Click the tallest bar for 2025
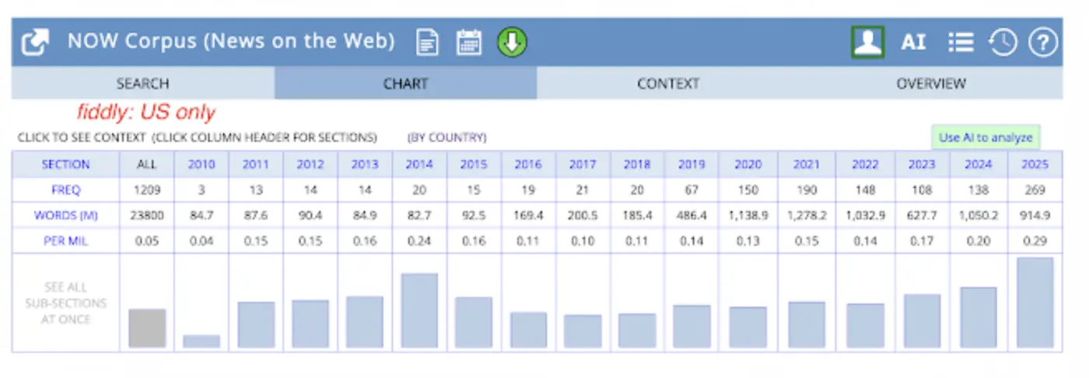The width and height of the screenshot is (1089, 378). pos(1035,303)
